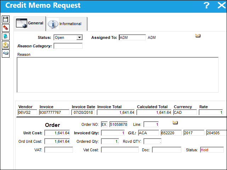Click the blue document icon in sidebar
227x170 pixels.
coord(6,36)
